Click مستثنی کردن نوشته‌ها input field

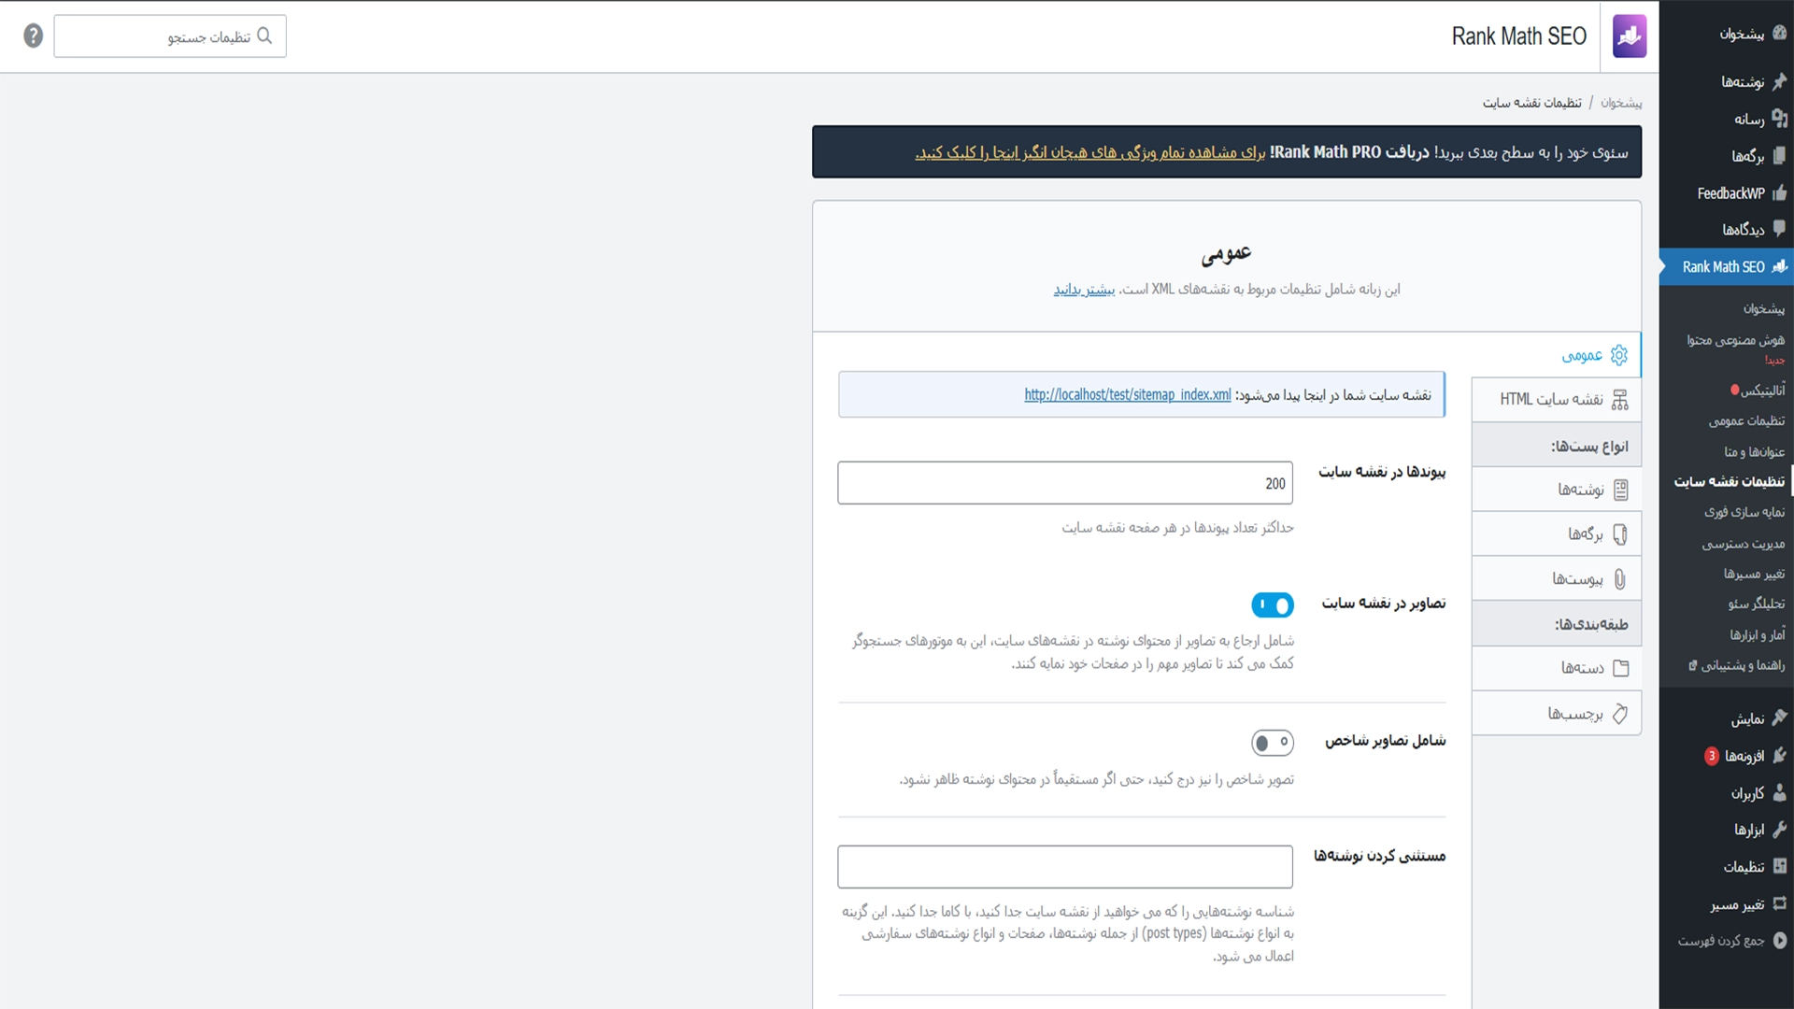[1064, 866]
